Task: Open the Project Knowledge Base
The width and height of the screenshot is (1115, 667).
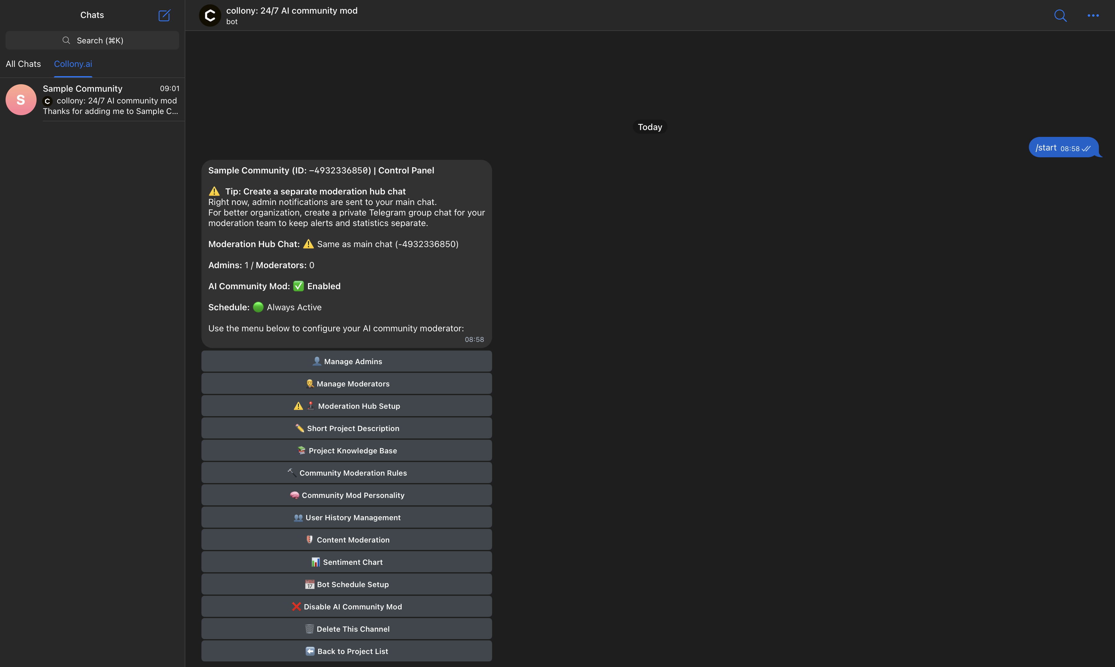Action: coord(346,450)
